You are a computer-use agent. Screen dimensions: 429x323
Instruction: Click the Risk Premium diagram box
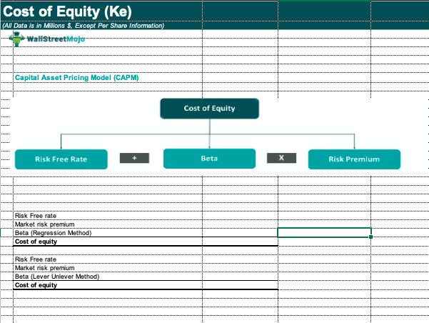point(354,159)
